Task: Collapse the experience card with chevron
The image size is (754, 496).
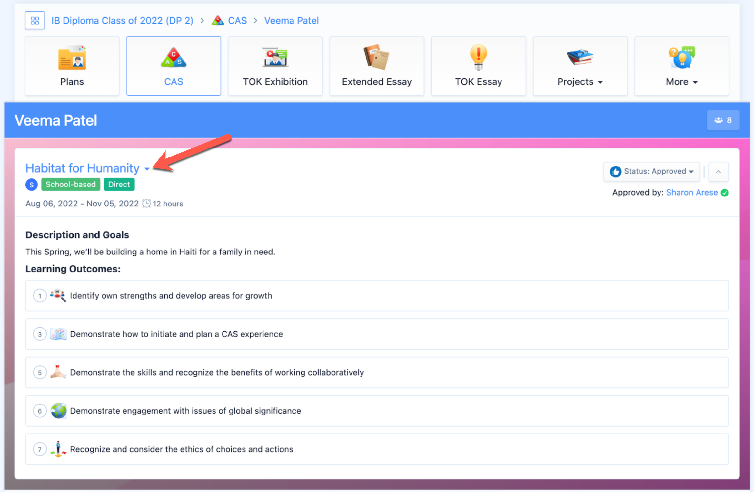Action: click(718, 172)
